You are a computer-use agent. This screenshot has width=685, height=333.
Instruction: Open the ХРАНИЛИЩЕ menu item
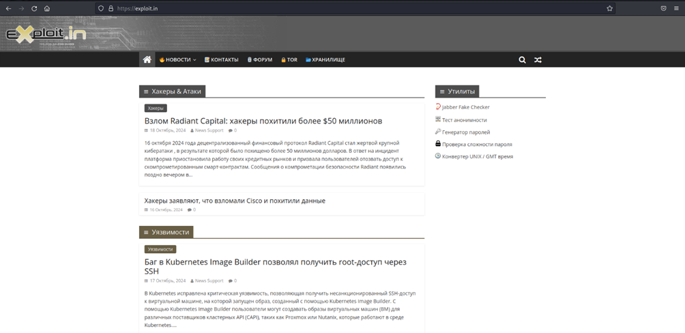pyautogui.click(x=325, y=60)
